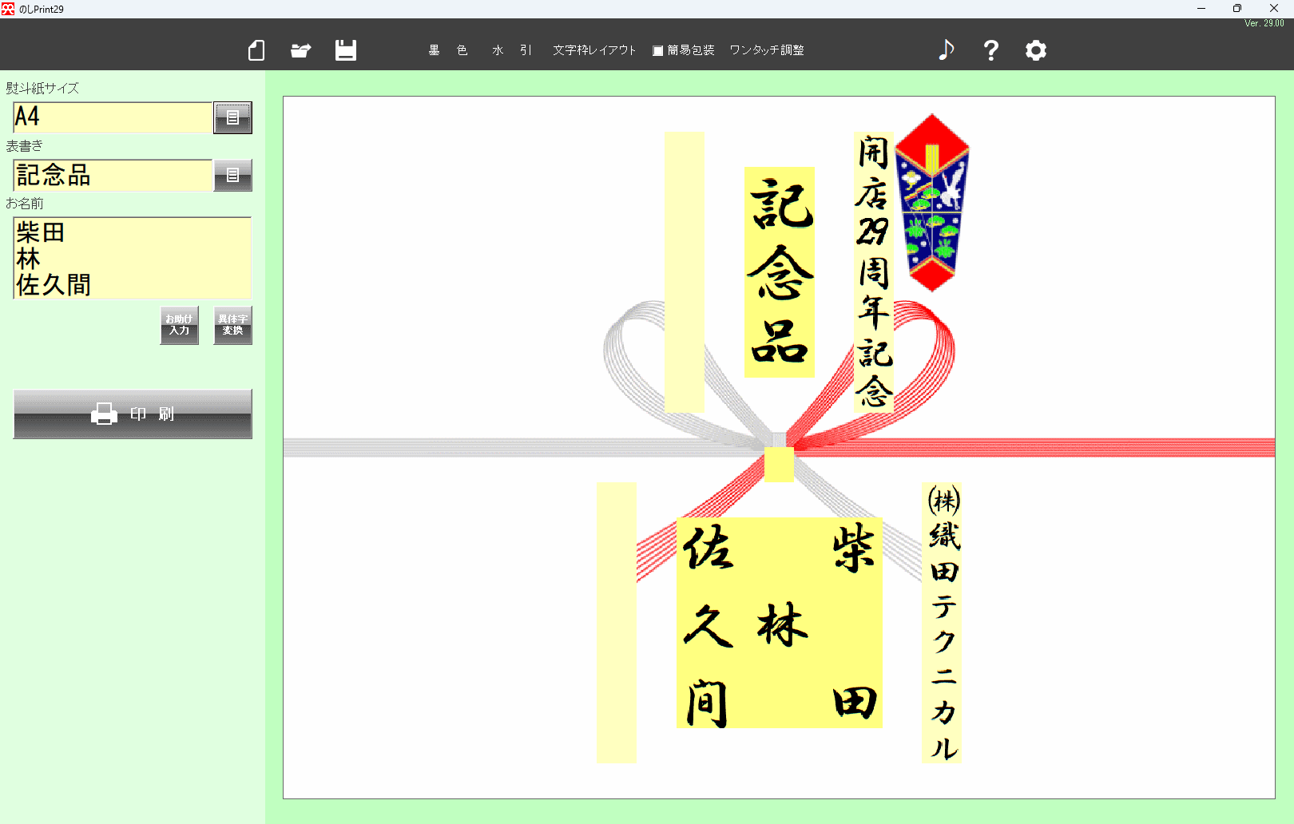Open the 表書き list button
The width and height of the screenshot is (1294, 824).
point(232,175)
